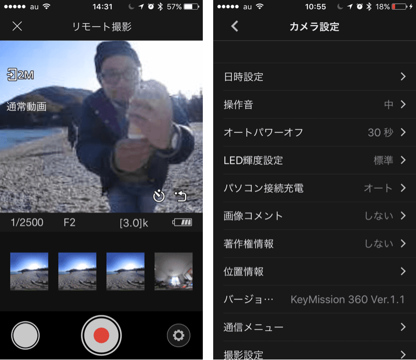
Task: Tap the 2M image transfer size icon
Action: pos(20,75)
